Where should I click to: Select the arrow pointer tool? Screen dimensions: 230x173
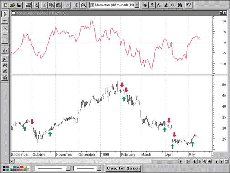pos(5,14)
